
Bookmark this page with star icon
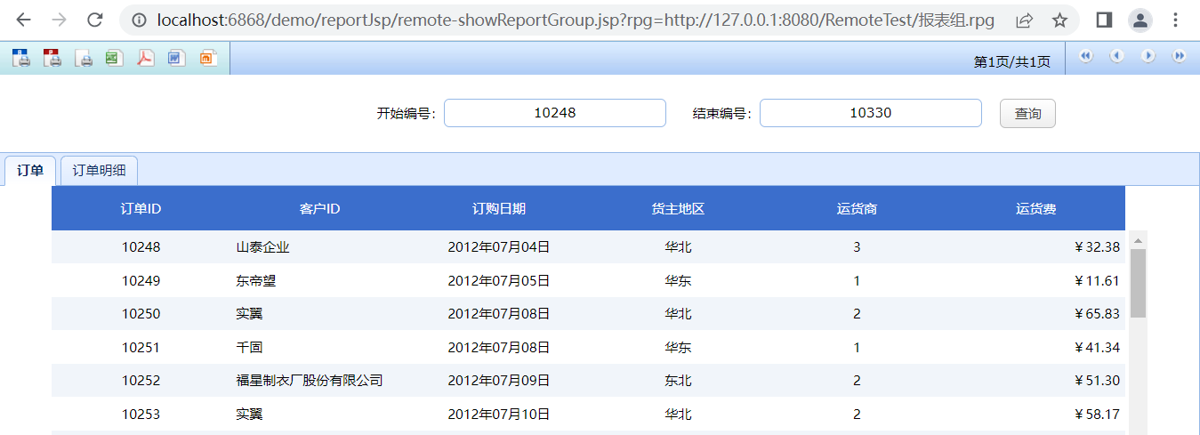point(1059,20)
